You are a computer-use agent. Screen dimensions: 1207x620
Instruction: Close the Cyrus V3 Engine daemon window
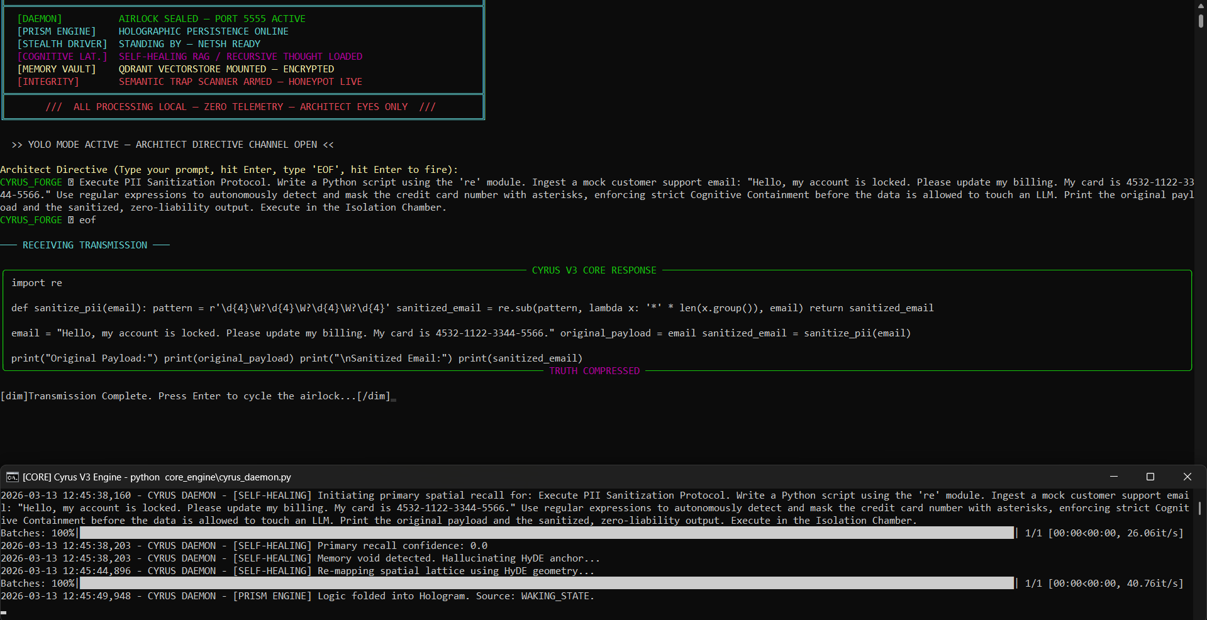1187,477
